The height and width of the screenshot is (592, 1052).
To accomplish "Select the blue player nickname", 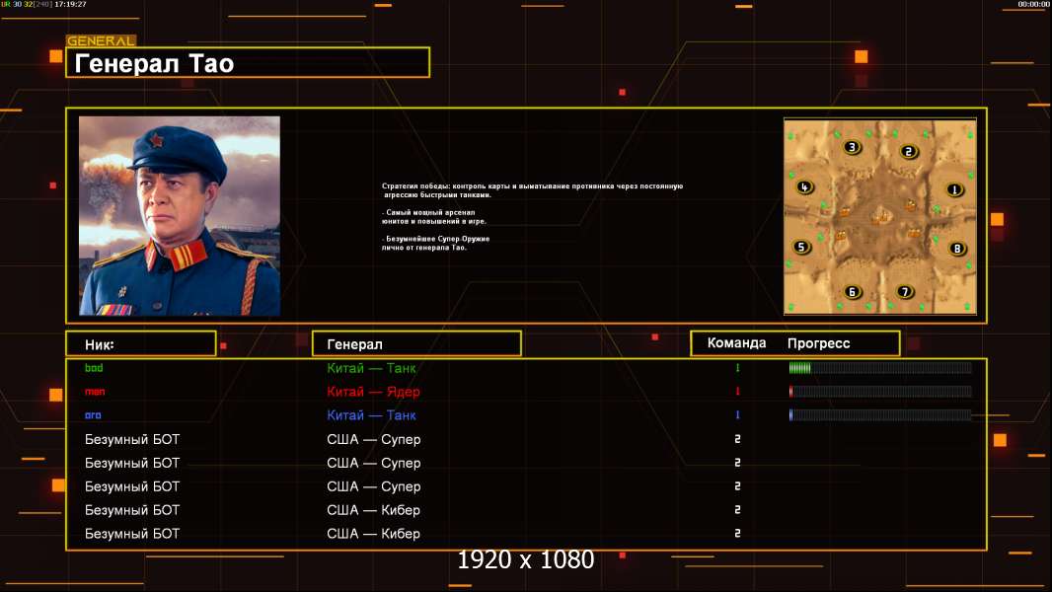I will 93,415.
